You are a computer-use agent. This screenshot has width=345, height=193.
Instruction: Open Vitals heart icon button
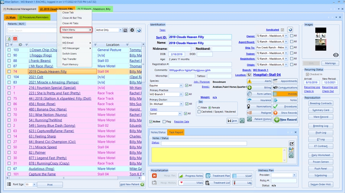coord(191,183)
